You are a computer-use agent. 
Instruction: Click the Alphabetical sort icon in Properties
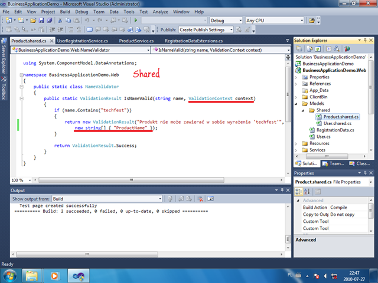tap(307, 192)
